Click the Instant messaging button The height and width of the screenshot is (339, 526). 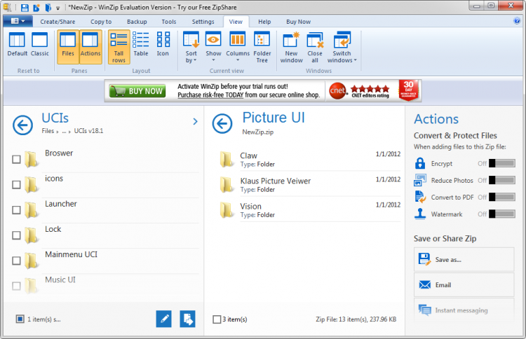[464, 310]
